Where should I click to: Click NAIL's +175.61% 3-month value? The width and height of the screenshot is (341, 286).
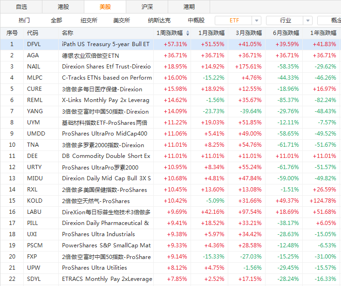point(248,67)
